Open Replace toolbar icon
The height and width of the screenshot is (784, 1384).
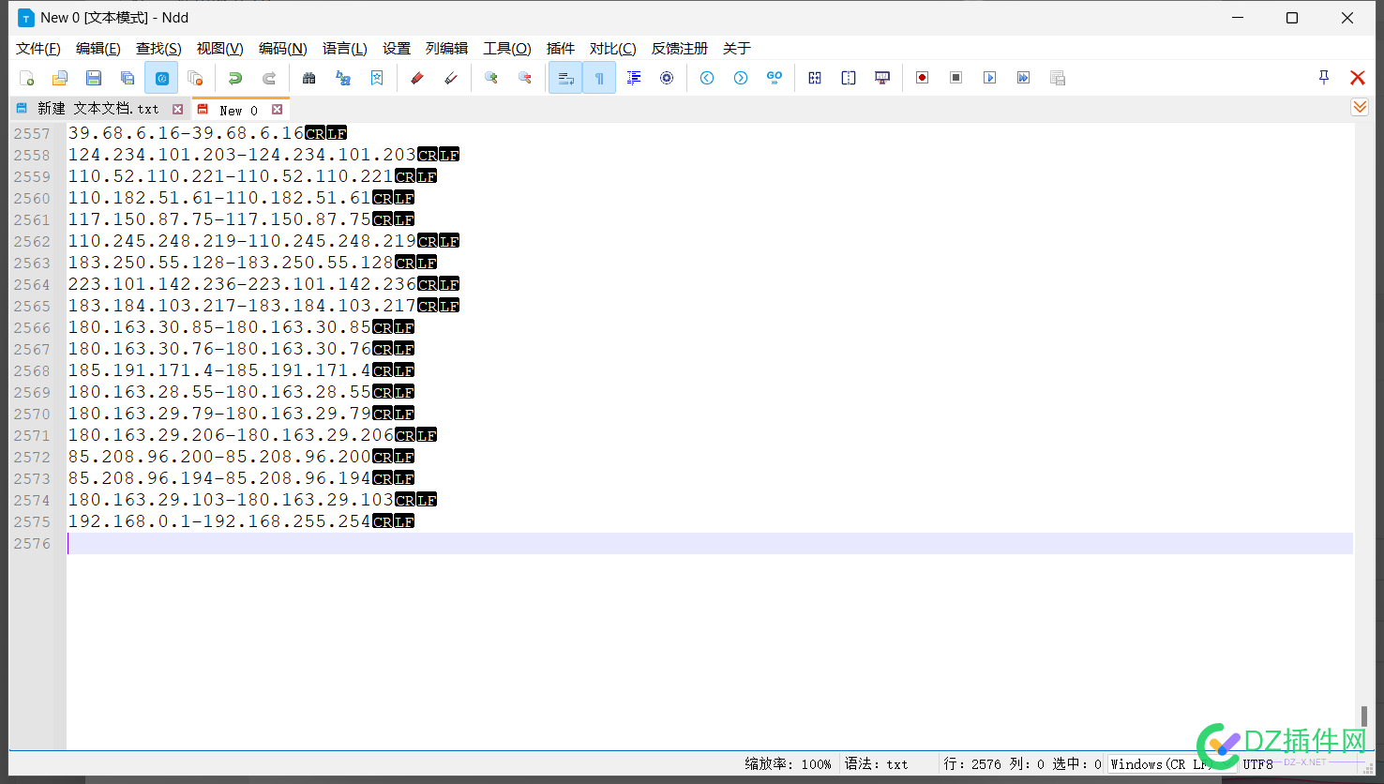tap(343, 78)
